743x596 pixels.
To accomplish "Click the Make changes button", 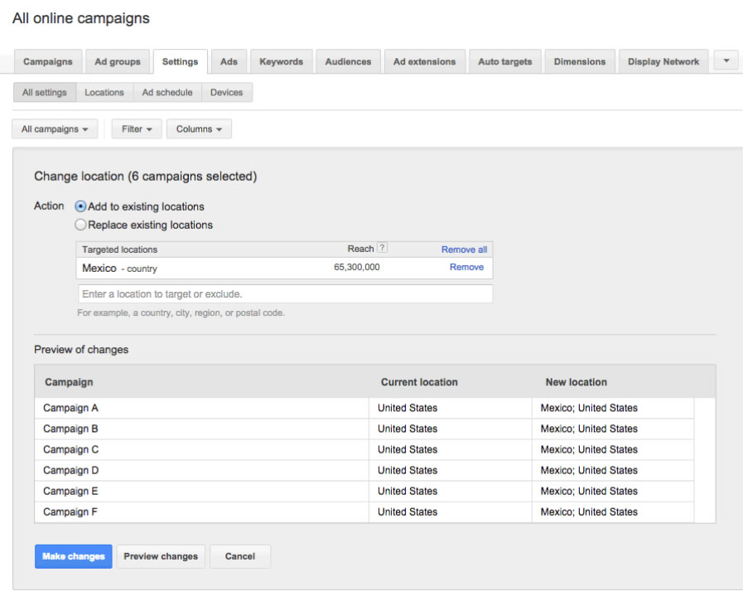I will pyautogui.click(x=74, y=556).
